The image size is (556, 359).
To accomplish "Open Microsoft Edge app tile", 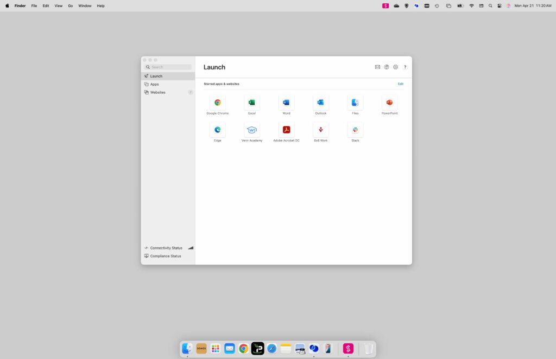I will click(x=217, y=130).
